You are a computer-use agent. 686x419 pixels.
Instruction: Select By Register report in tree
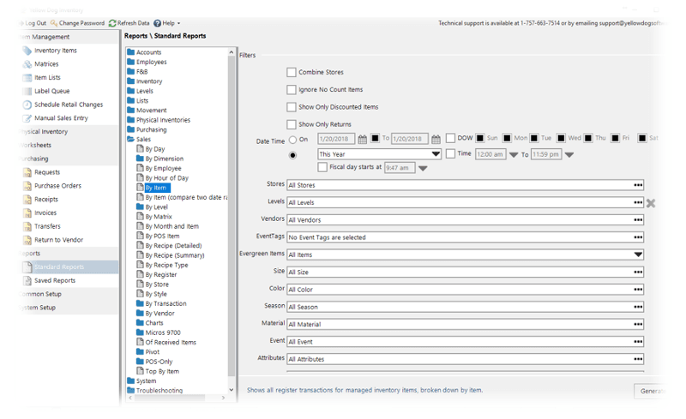(x=161, y=275)
